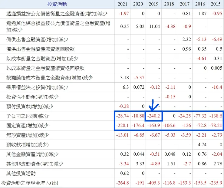Click row label 預付投資款(增加)減少
The image size is (224, 188).
(x=30, y=107)
